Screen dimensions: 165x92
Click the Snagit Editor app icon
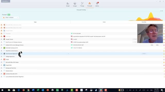[4, 65]
